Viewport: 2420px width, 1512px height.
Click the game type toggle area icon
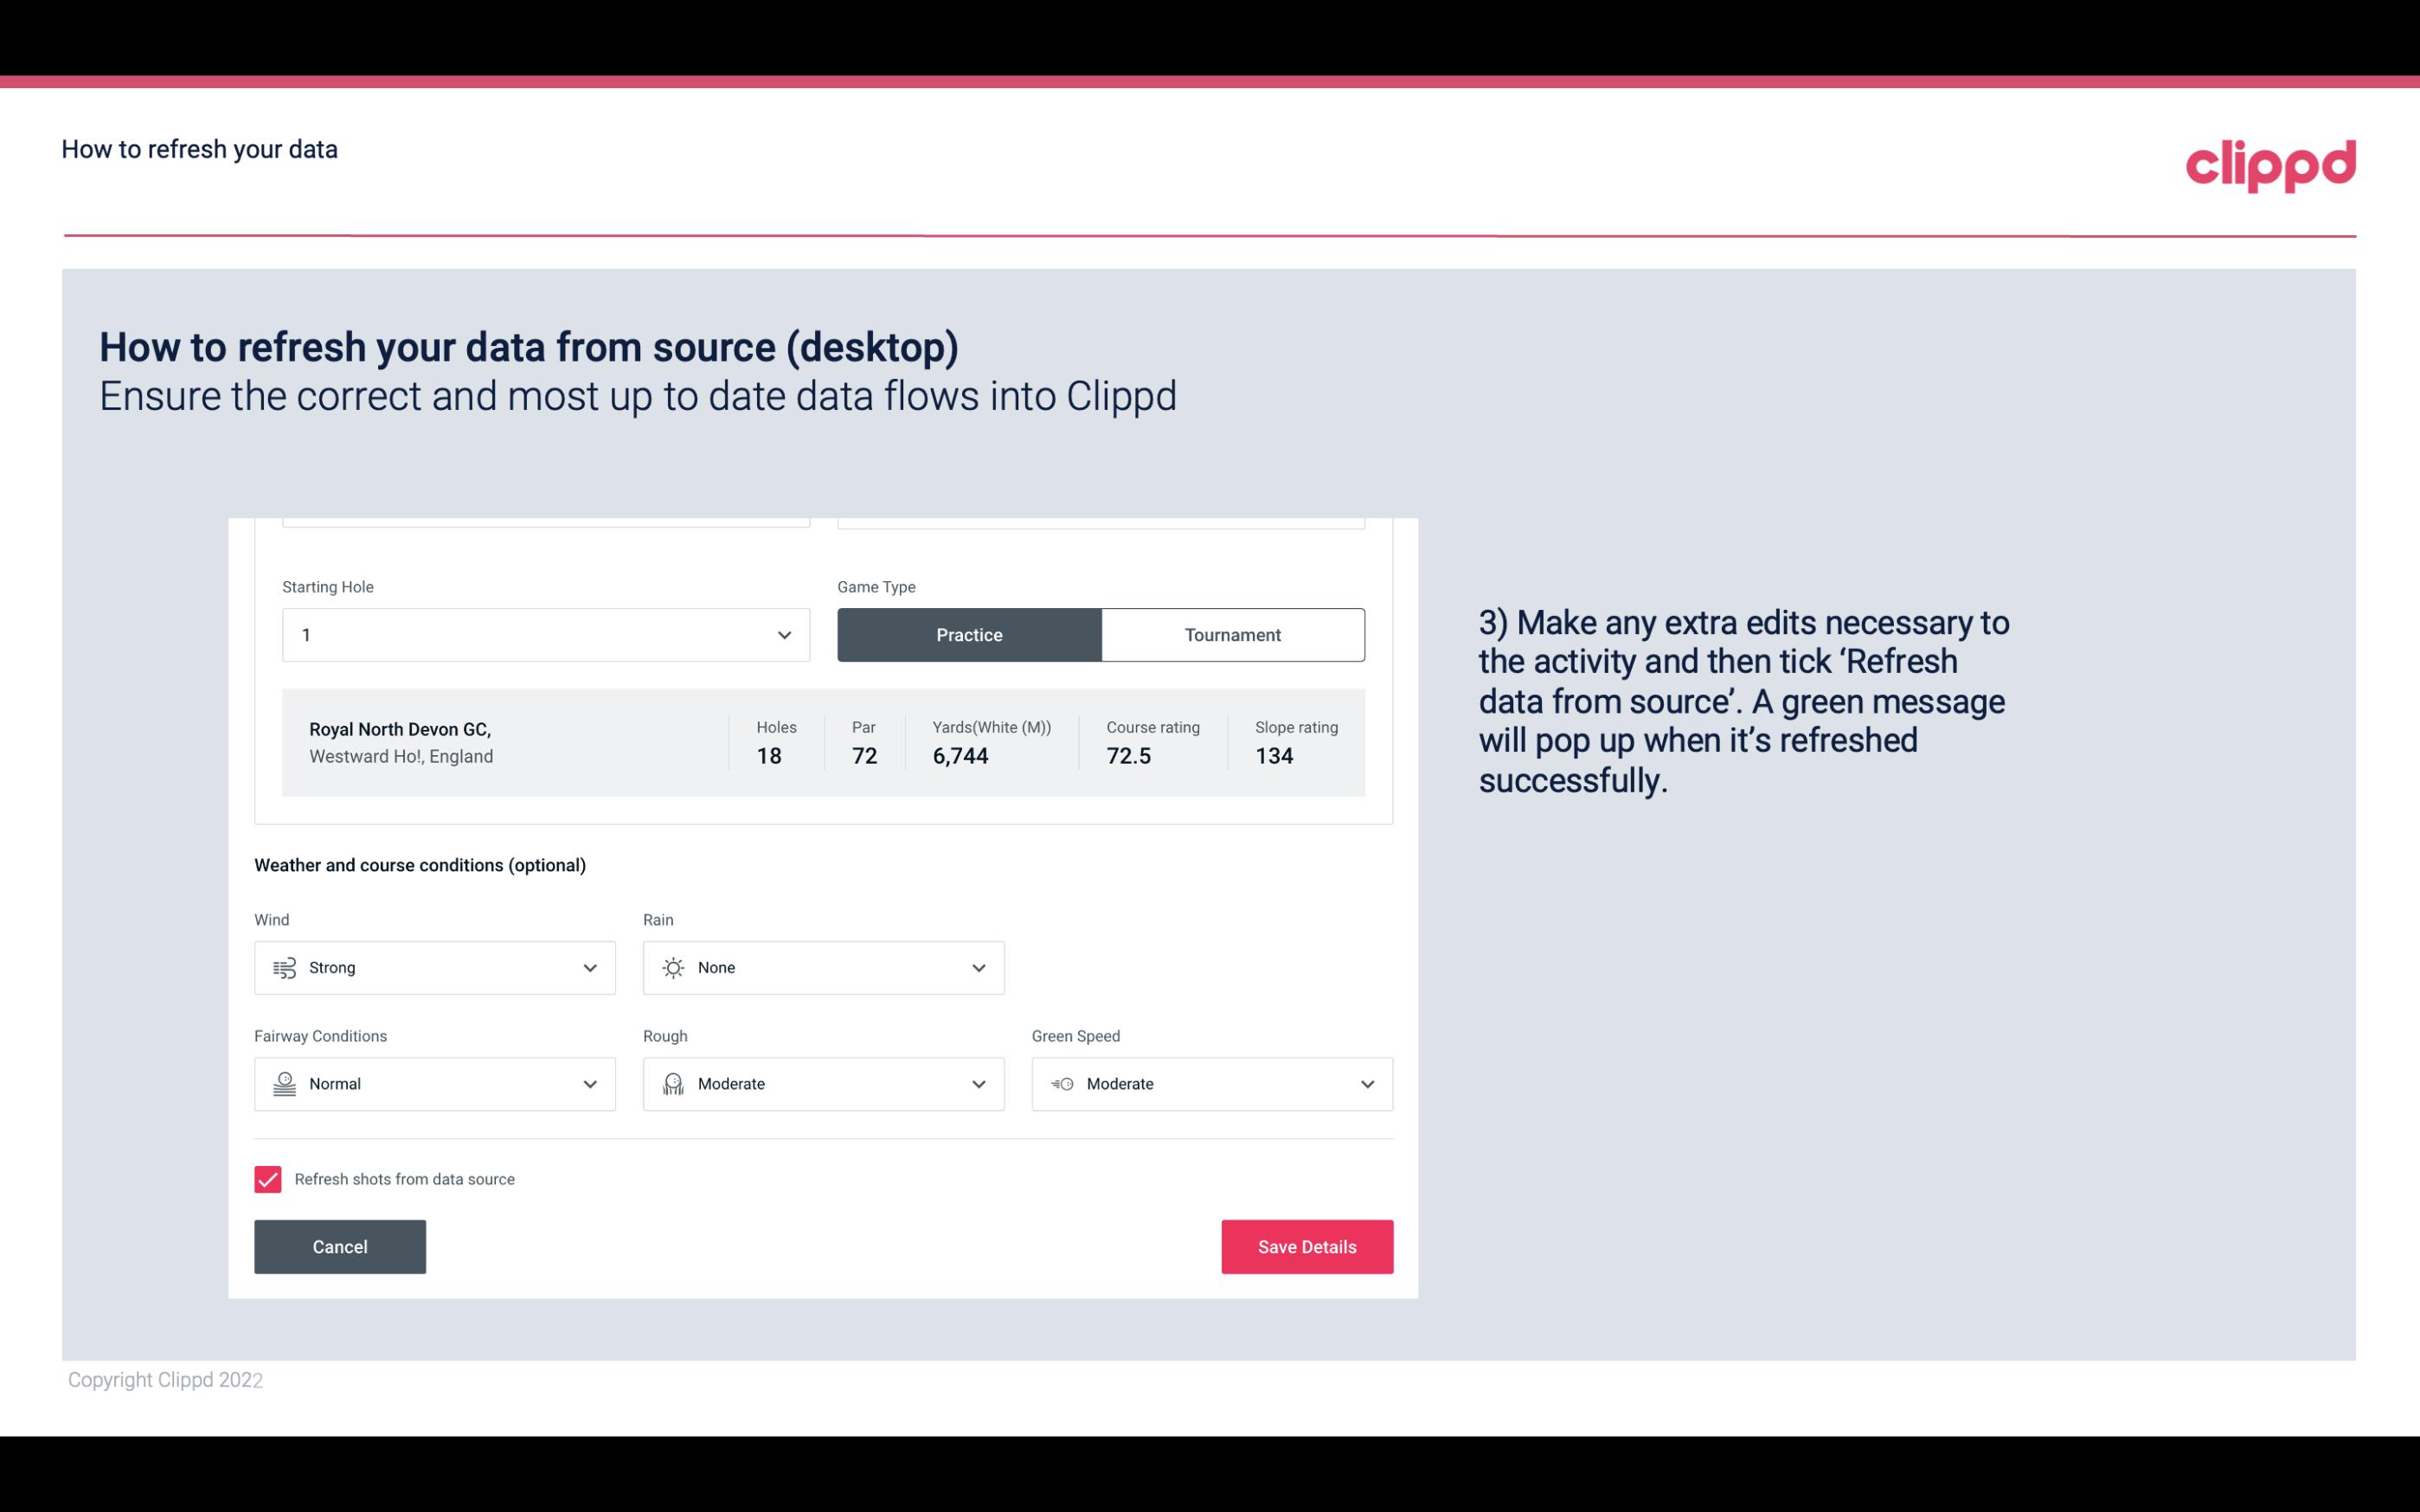coord(1101,634)
